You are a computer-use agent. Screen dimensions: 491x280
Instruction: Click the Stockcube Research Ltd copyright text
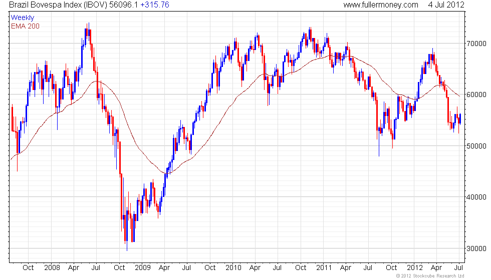pos(430,275)
